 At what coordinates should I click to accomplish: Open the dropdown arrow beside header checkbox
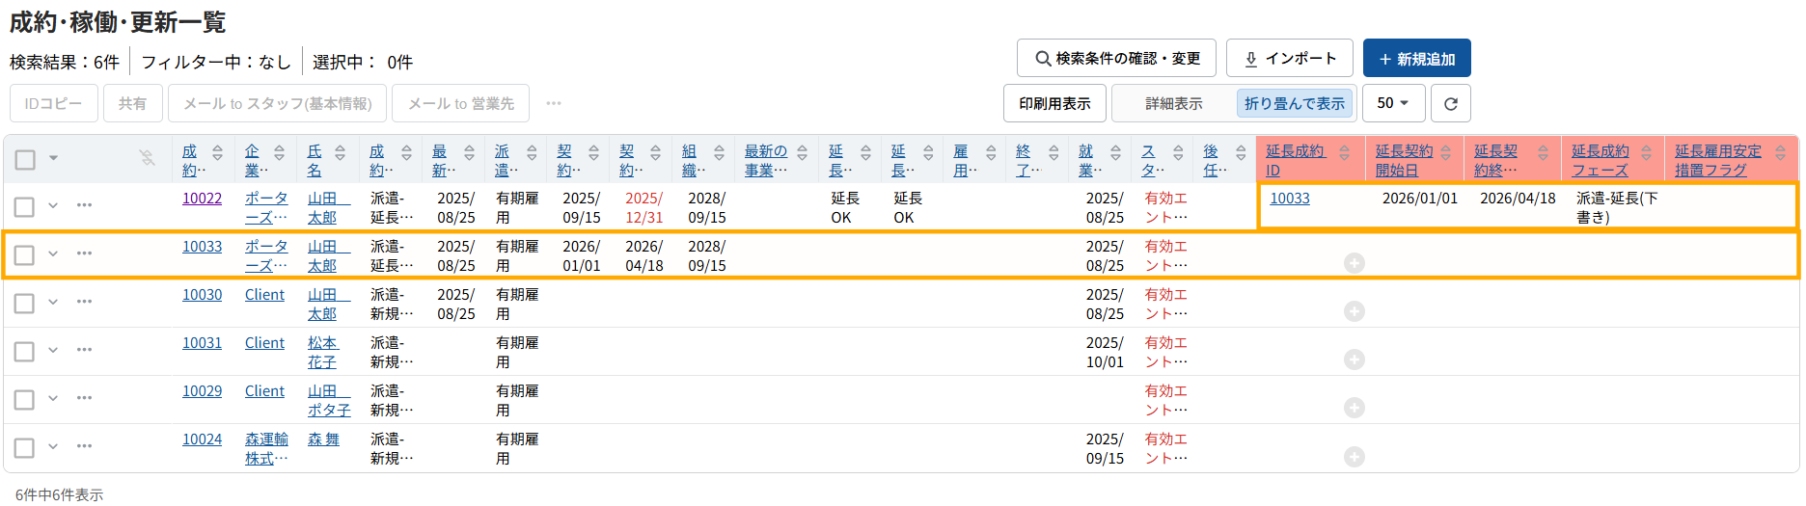[x=54, y=158]
